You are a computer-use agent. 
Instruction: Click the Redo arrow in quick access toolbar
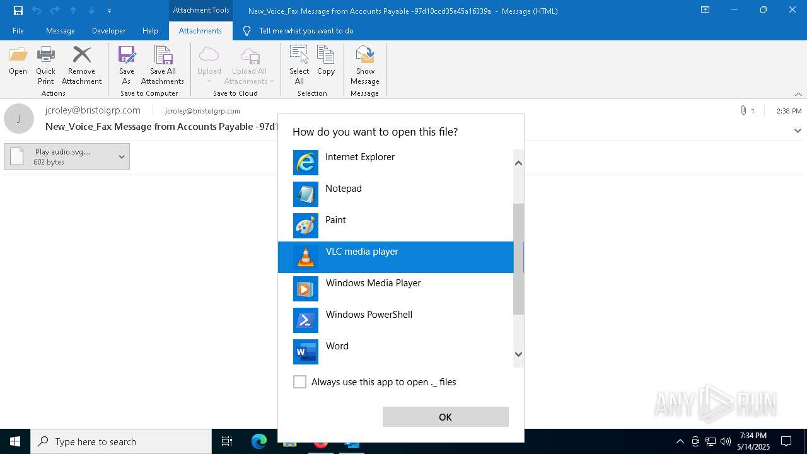click(x=55, y=11)
